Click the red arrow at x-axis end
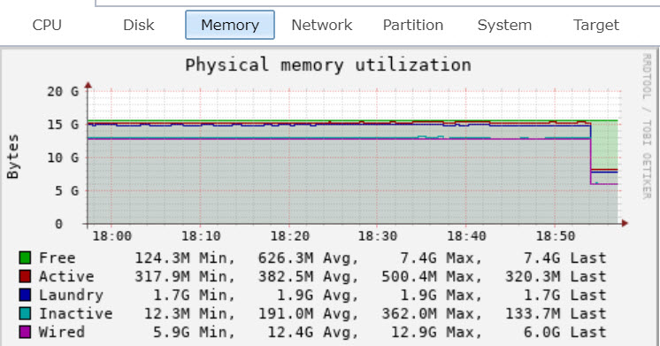 pyautogui.click(x=625, y=223)
